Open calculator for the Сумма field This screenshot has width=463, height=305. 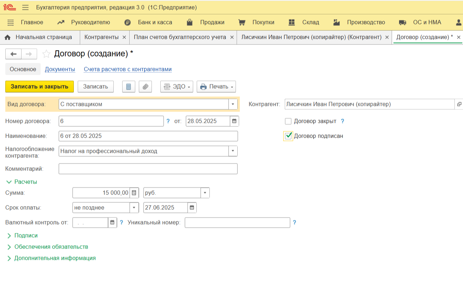click(x=134, y=193)
